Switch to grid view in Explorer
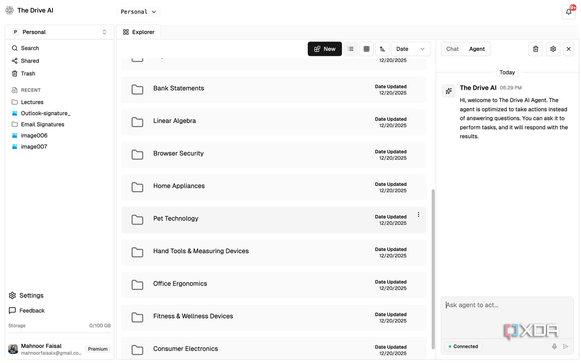581x363 pixels. (x=366, y=49)
